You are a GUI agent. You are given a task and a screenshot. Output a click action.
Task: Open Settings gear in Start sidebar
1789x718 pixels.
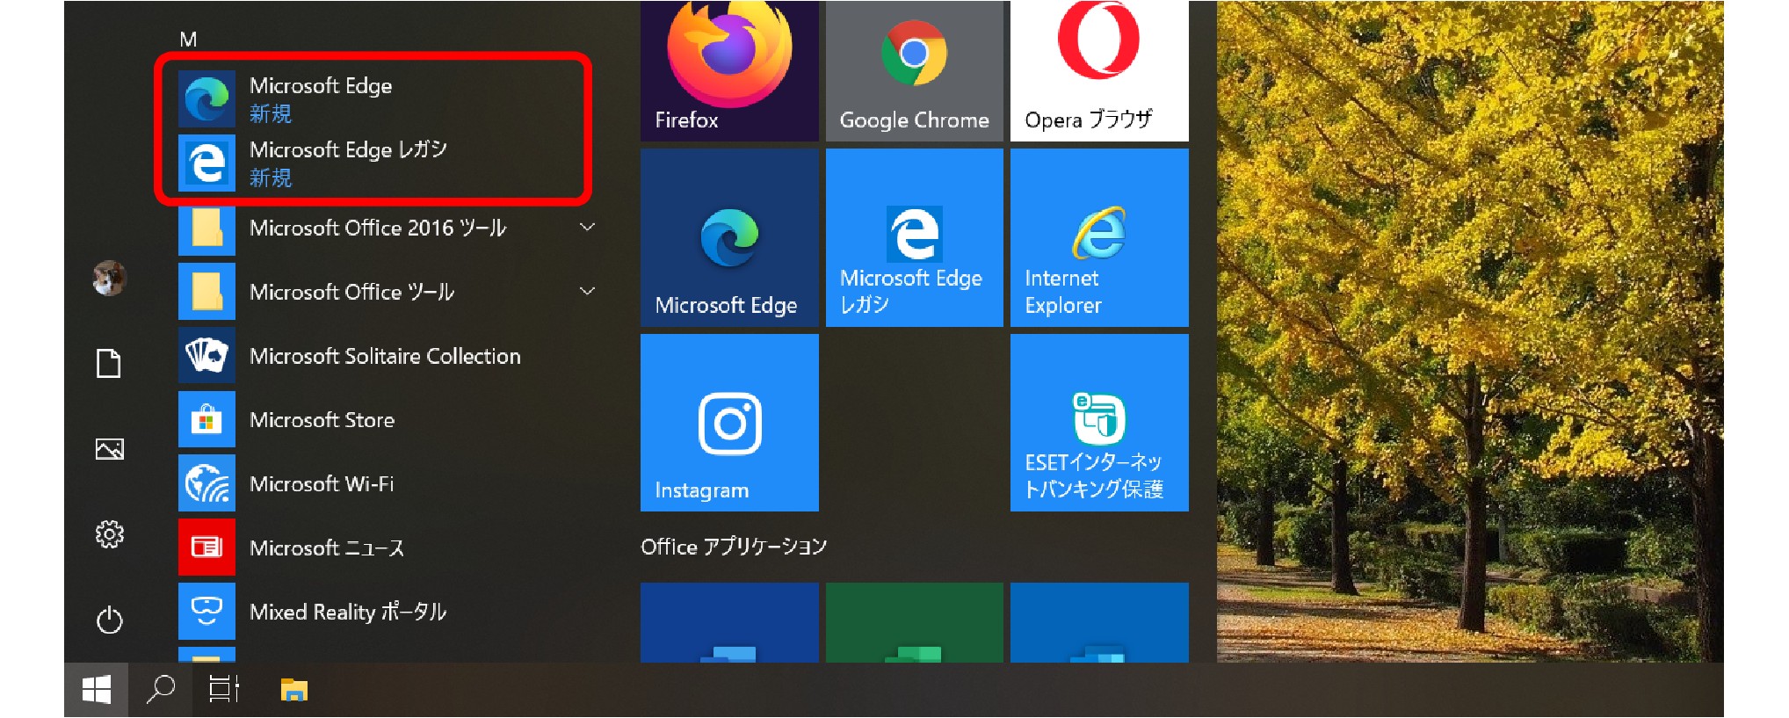pyautogui.click(x=109, y=533)
